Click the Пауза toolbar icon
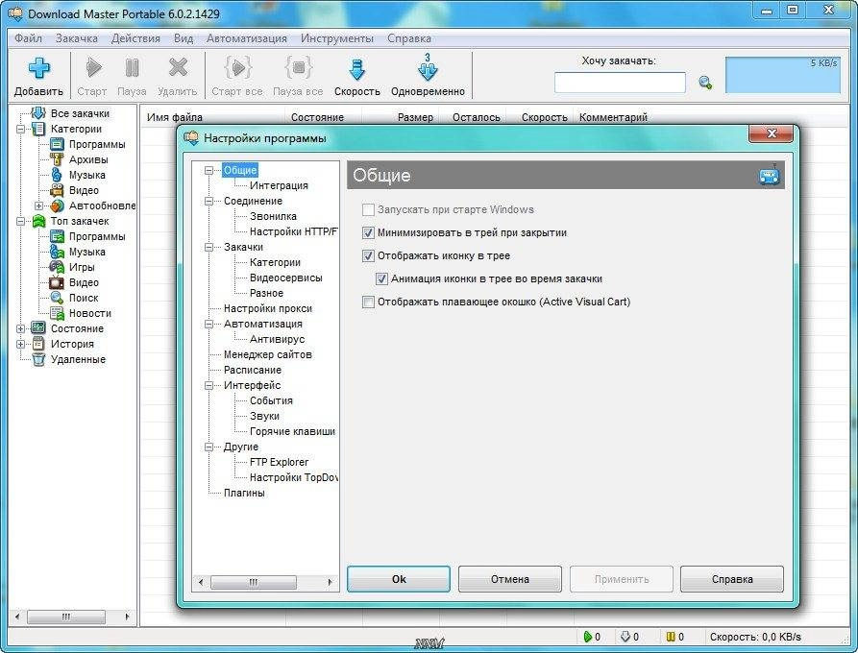The image size is (858, 653). coord(132,68)
